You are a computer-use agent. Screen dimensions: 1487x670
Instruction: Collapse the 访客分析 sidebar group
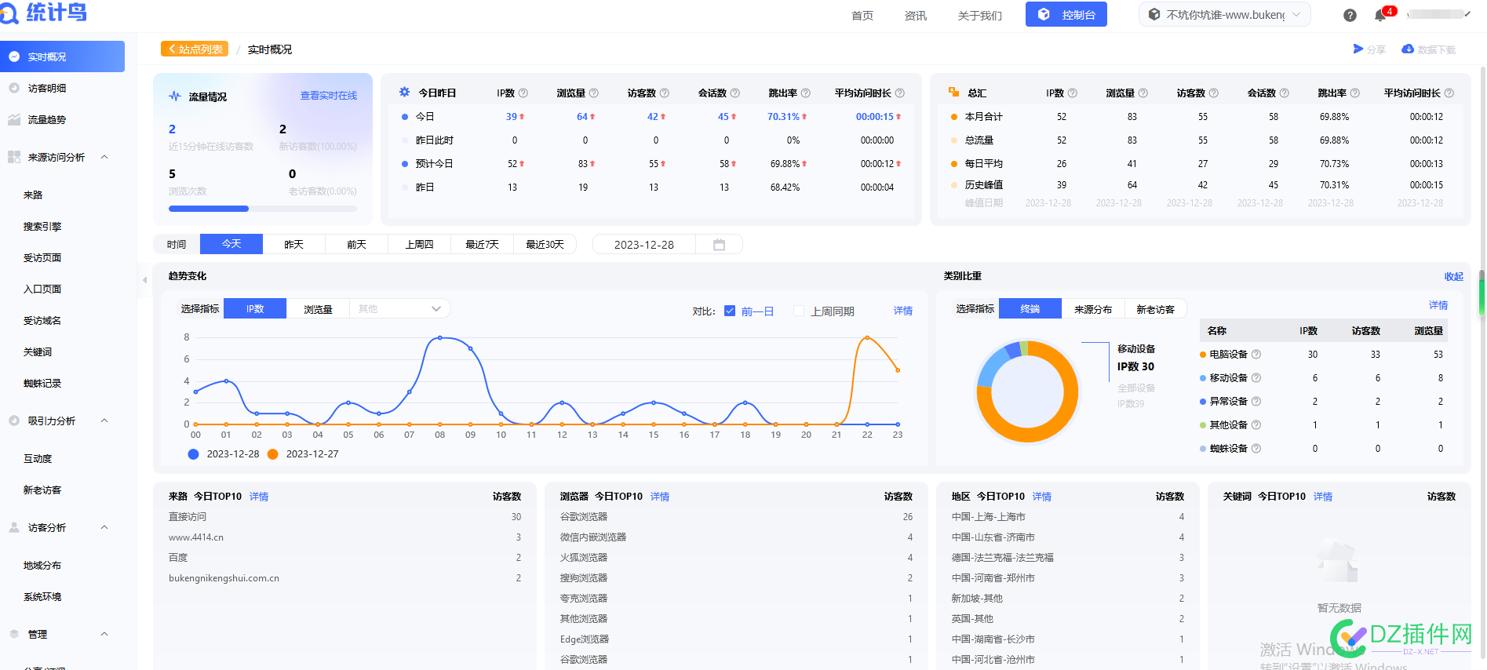(104, 527)
